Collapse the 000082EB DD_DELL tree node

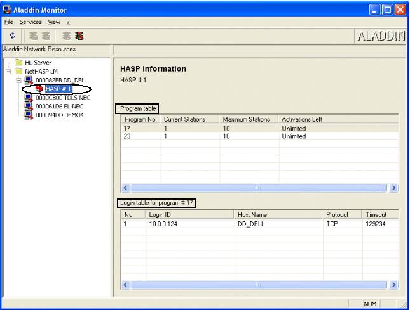[x=18, y=81]
